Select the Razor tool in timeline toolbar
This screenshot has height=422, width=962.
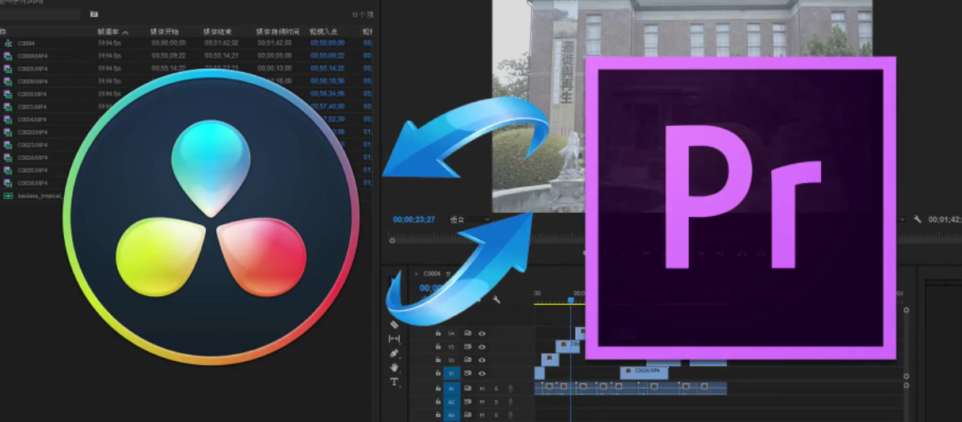click(x=394, y=325)
